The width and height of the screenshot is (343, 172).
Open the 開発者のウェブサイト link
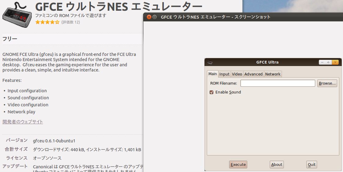(x=23, y=122)
